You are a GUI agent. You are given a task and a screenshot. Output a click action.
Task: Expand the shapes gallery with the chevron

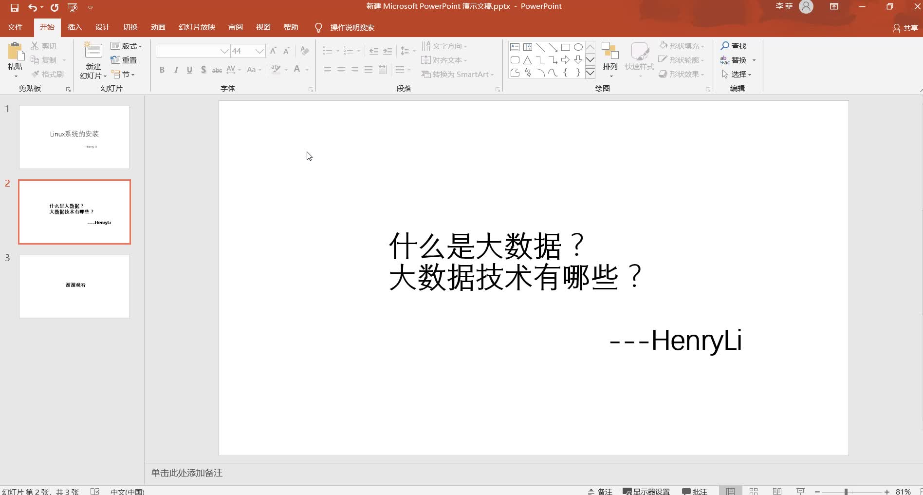coord(590,72)
